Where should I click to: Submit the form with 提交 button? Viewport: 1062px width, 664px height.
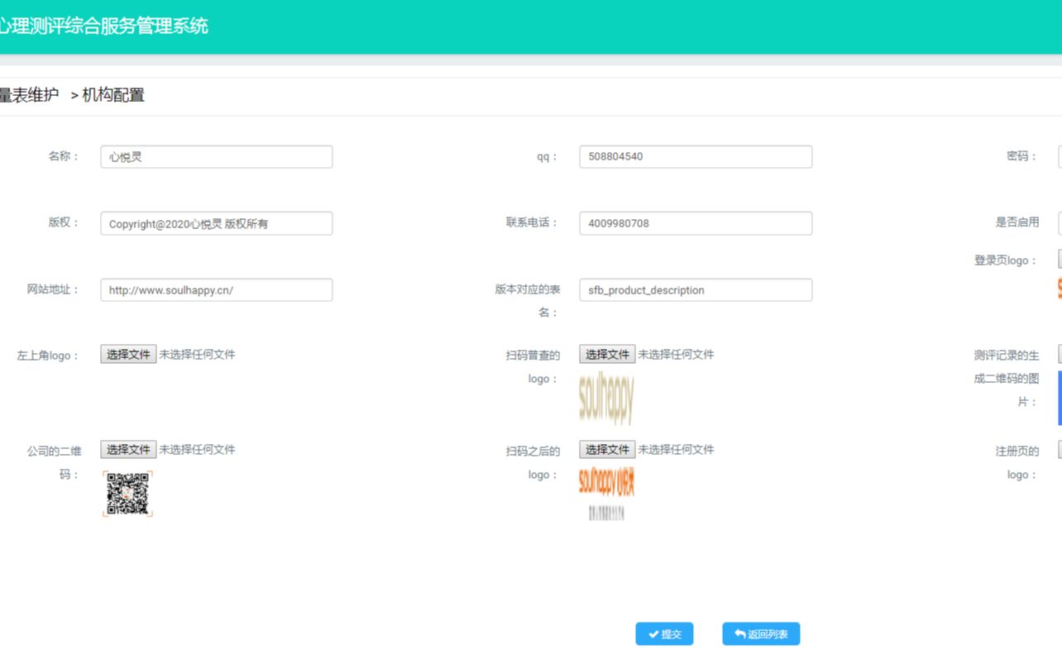664,634
